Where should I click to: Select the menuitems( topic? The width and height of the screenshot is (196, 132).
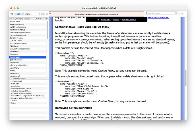click(x=28, y=76)
